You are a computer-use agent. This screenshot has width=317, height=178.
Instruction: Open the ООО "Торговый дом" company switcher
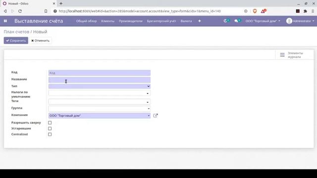[x=263, y=21]
